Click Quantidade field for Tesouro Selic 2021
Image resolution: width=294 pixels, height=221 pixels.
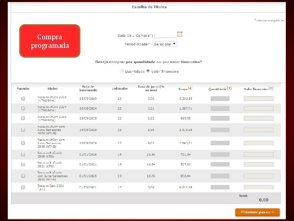pyautogui.click(x=220, y=187)
